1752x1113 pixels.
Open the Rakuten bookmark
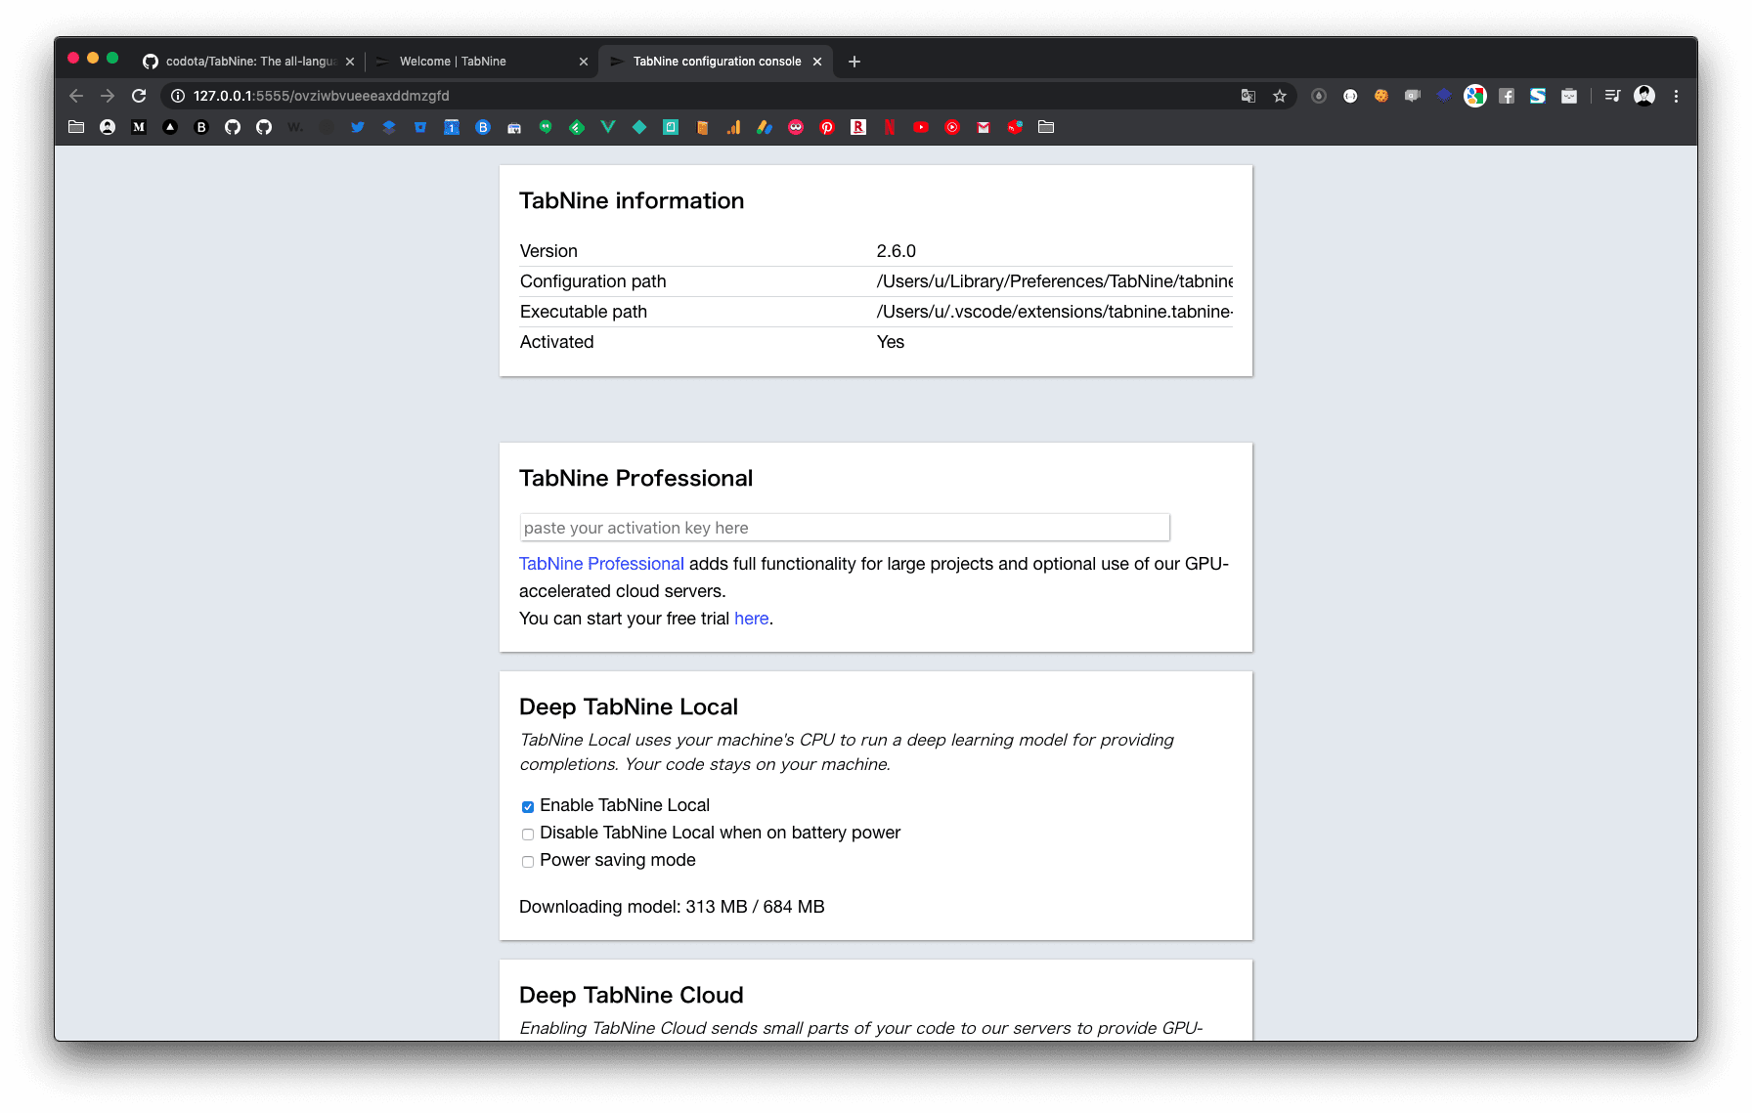[x=858, y=127]
